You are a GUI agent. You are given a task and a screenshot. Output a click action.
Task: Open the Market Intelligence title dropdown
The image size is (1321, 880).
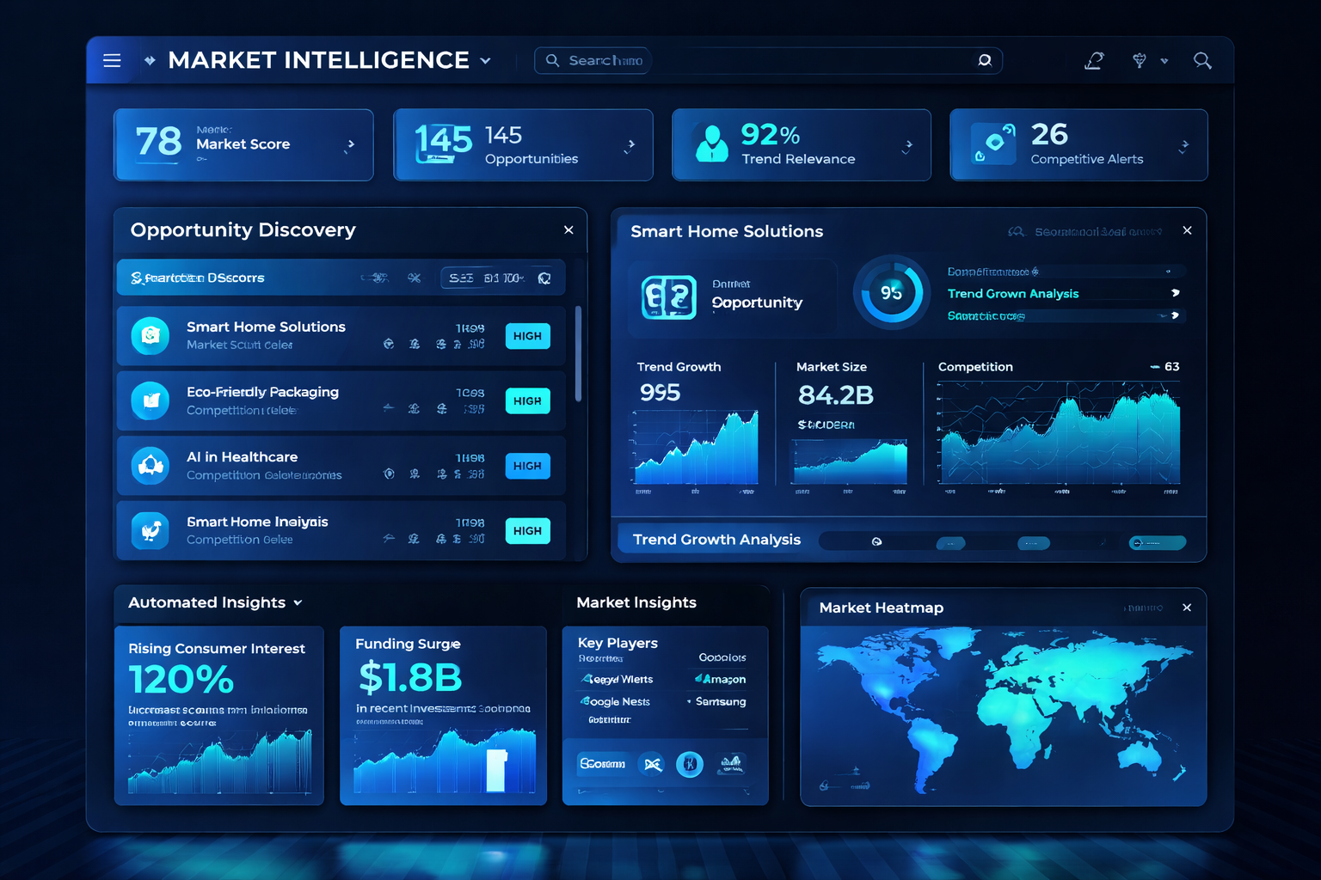point(485,60)
